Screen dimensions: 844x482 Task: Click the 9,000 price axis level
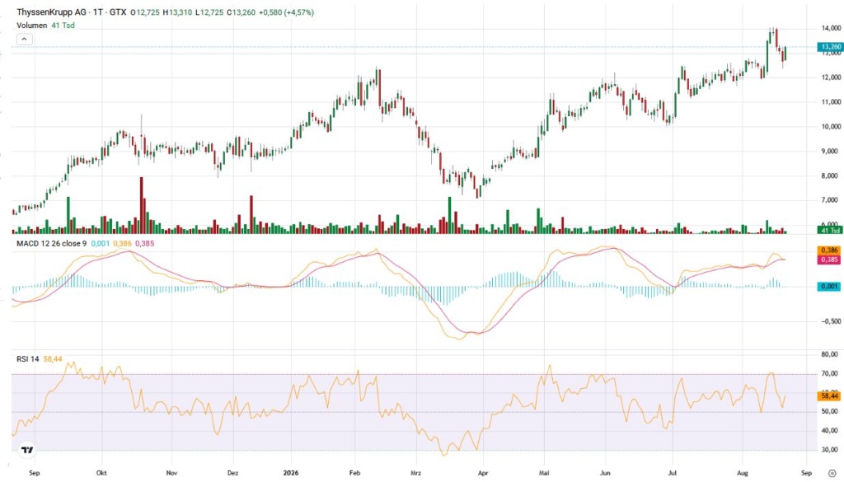pyautogui.click(x=831, y=151)
